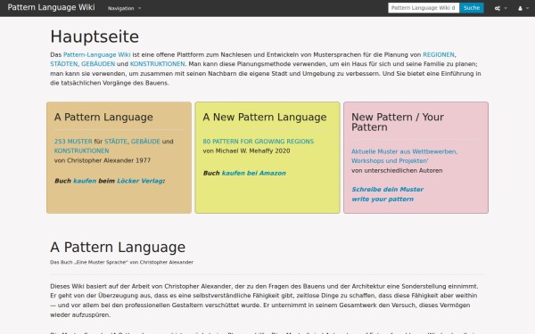Screen dimensions: 535x334
Task: Click the tan card heading A Pattern Language
Action: tap(103, 118)
